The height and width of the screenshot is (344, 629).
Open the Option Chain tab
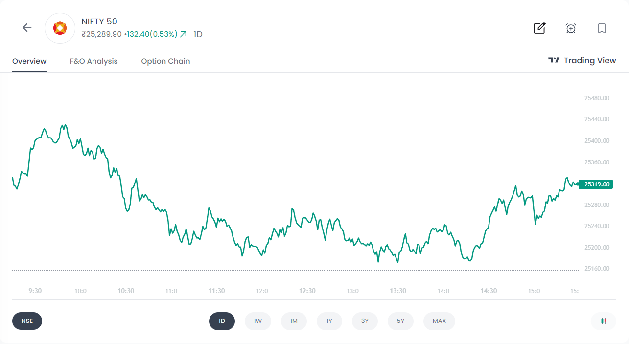point(165,61)
